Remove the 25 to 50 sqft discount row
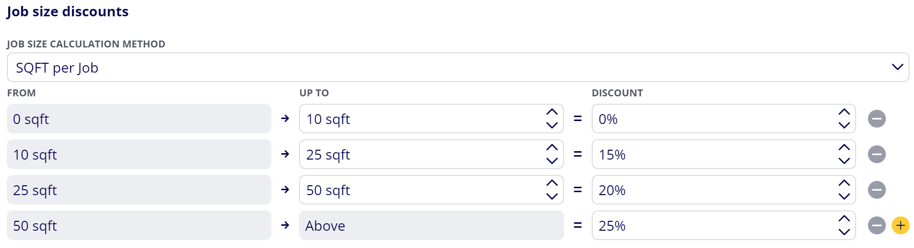This screenshot has width=914, height=248. click(x=876, y=190)
